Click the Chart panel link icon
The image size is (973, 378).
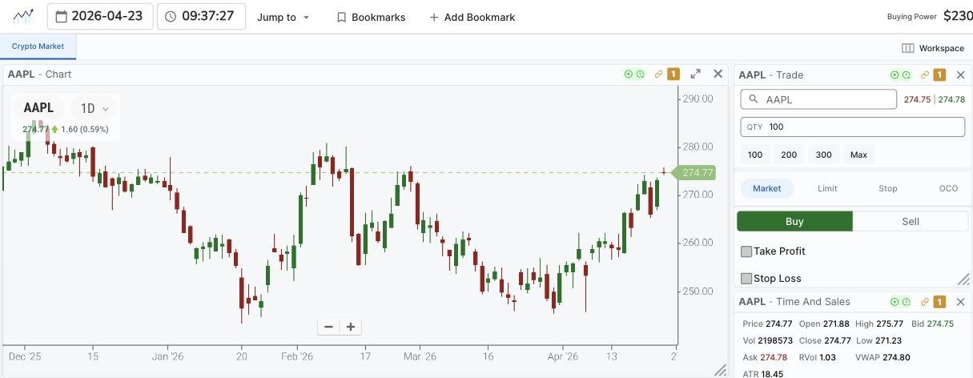(659, 74)
